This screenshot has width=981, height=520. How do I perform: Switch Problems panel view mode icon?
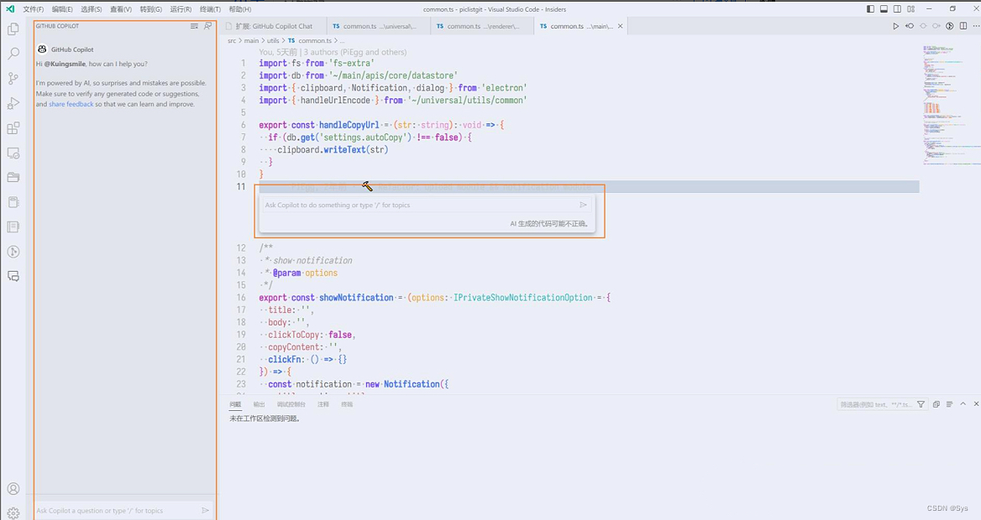pyautogui.click(x=950, y=404)
